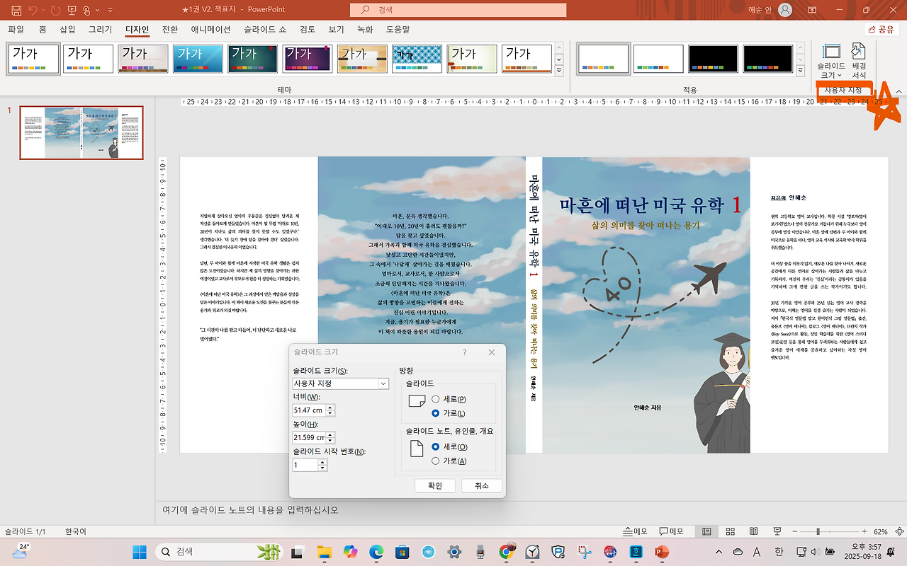Image resolution: width=907 pixels, height=566 pixels.
Task: Select 세로(O) radio button under 슬라이드 노트
Action: (x=436, y=446)
